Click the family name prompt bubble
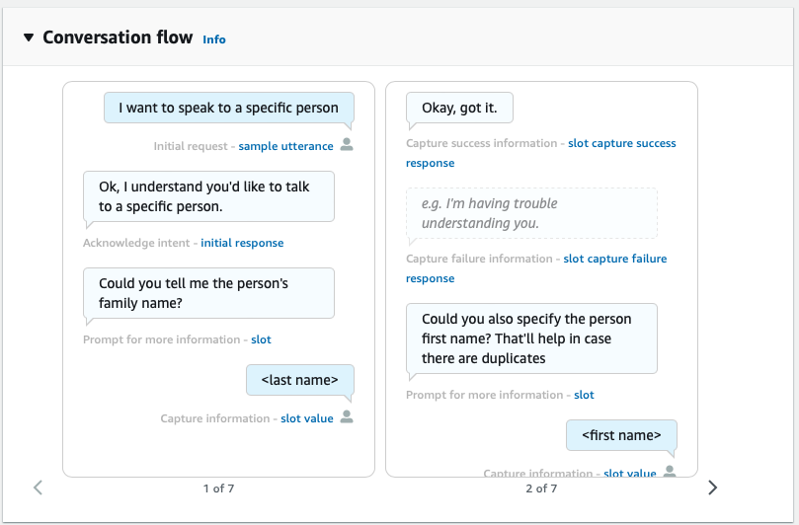Viewport: 799px width, 525px height. tap(208, 293)
